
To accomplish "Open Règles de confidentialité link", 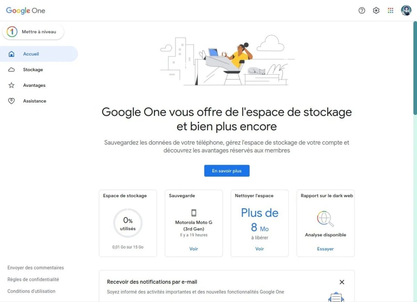I will coord(33,279).
